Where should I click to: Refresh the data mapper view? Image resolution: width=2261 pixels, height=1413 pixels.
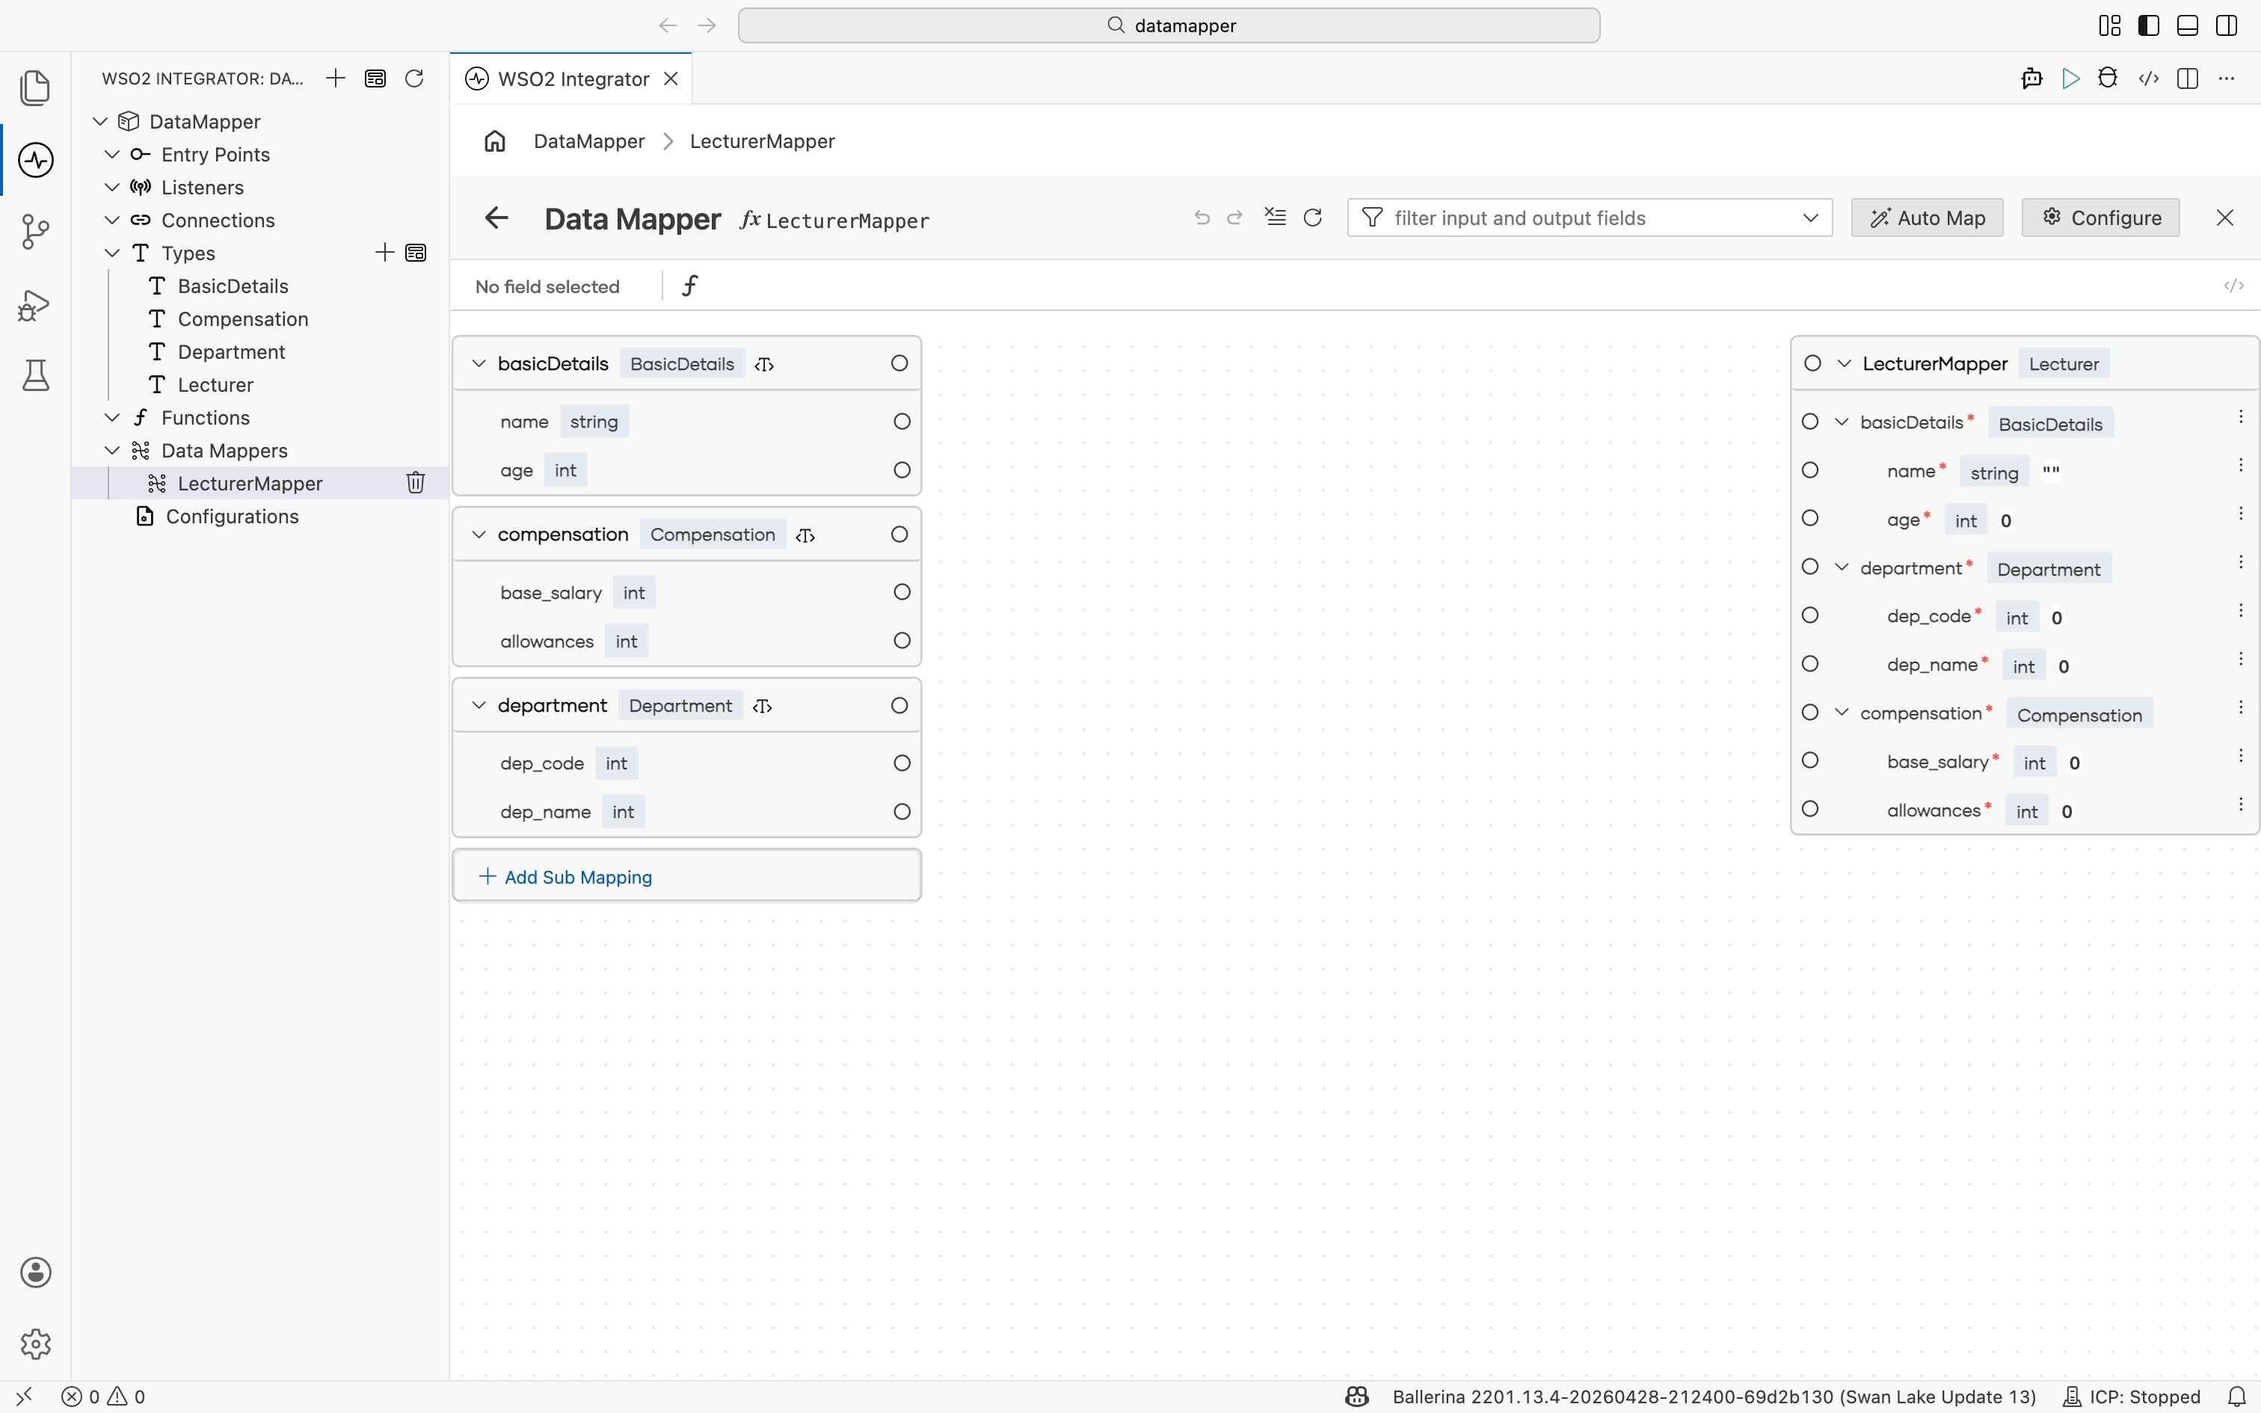point(1313,218)
